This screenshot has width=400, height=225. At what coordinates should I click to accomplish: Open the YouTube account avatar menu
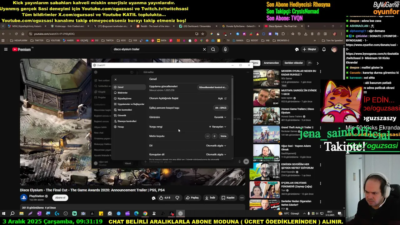click(x=334, y=49)
